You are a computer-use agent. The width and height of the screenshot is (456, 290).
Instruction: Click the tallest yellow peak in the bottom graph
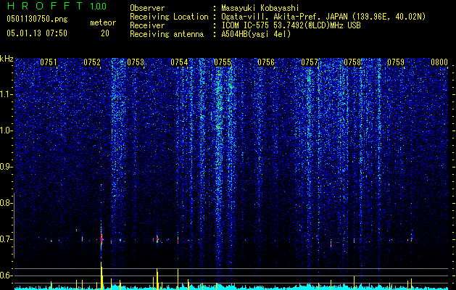click(101, 275)
